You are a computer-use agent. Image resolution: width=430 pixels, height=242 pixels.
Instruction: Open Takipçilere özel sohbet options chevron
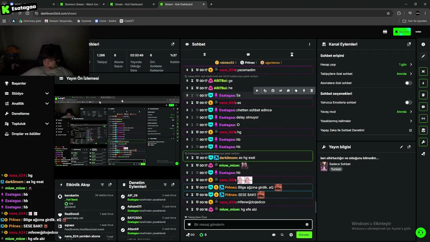(x=411, y=74)
